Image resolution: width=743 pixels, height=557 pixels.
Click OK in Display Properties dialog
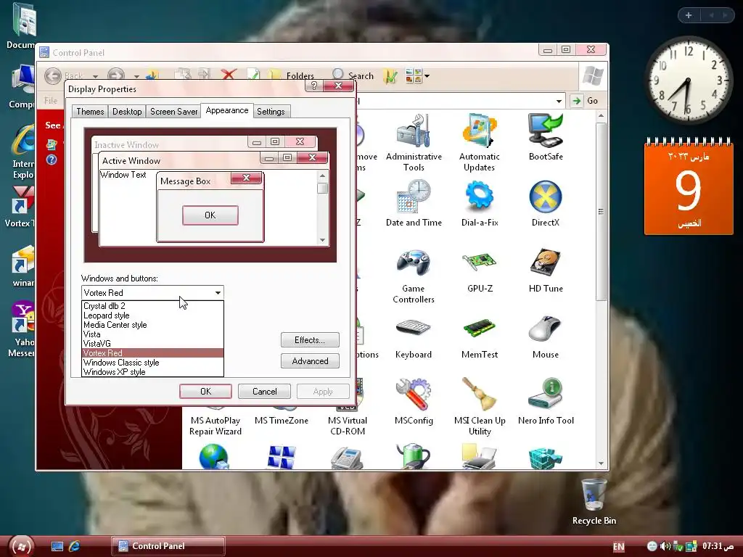coord(205,391)
